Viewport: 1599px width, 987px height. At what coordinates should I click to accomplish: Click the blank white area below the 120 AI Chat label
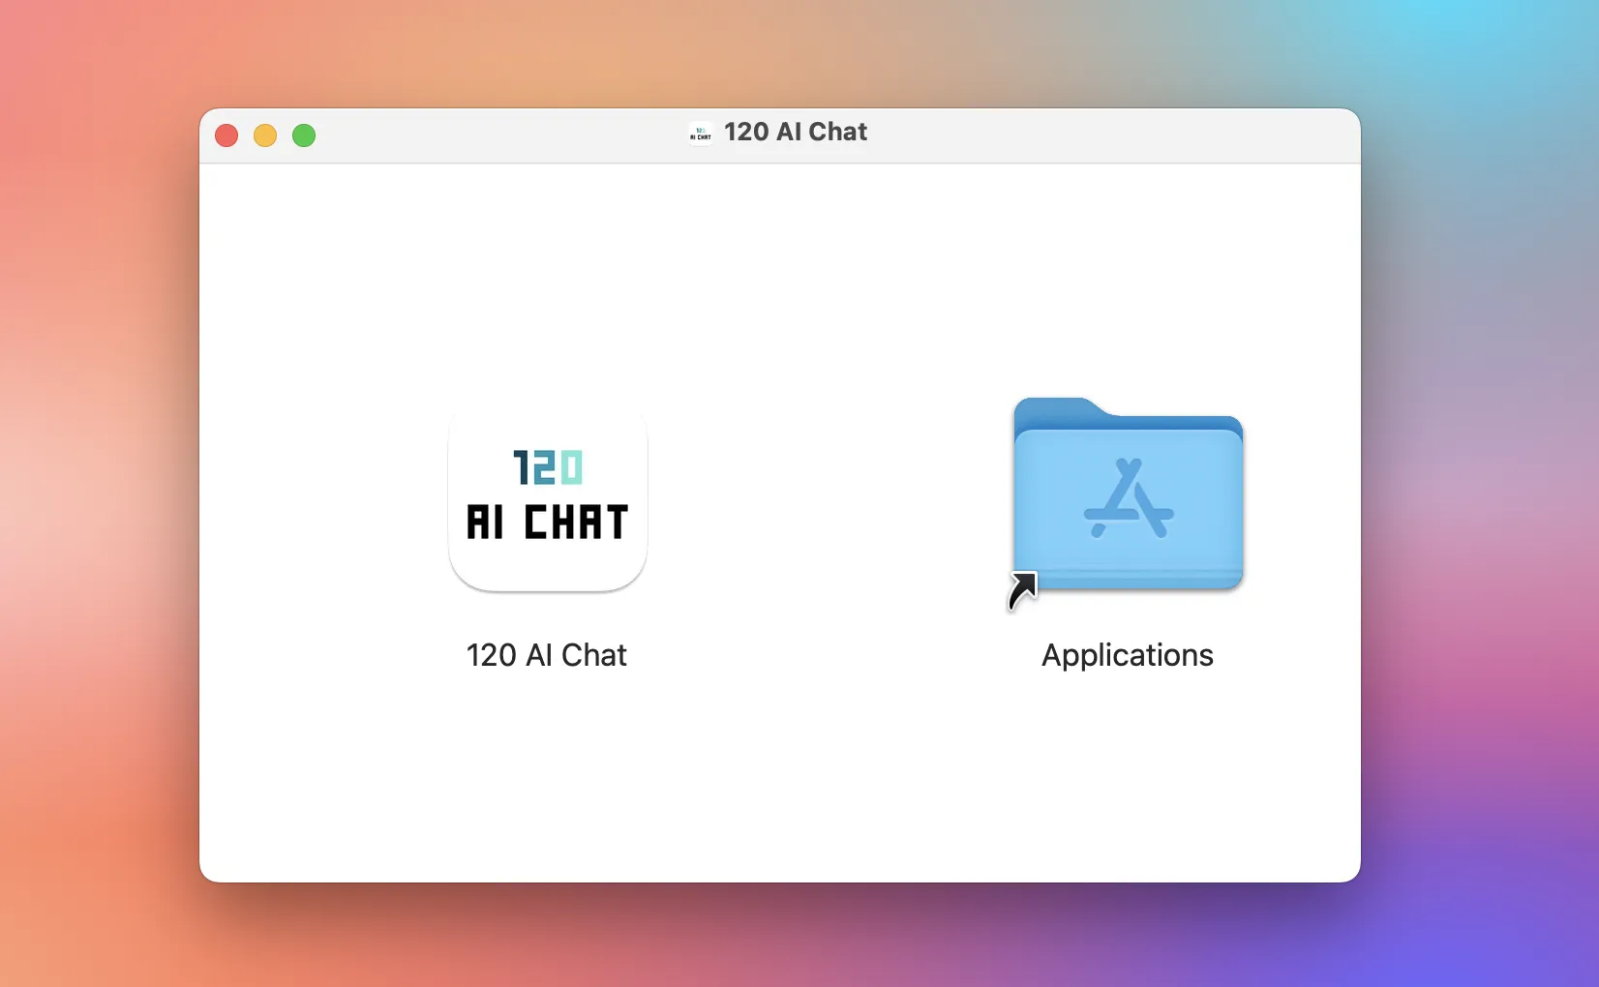pyautogui.click(x=548, y=774)
